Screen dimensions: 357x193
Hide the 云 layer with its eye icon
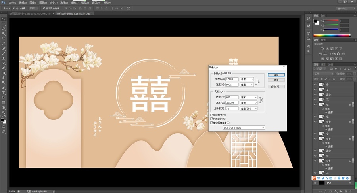(315, 85)
